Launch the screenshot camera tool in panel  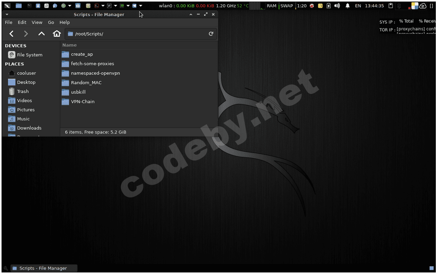(78, 5)
